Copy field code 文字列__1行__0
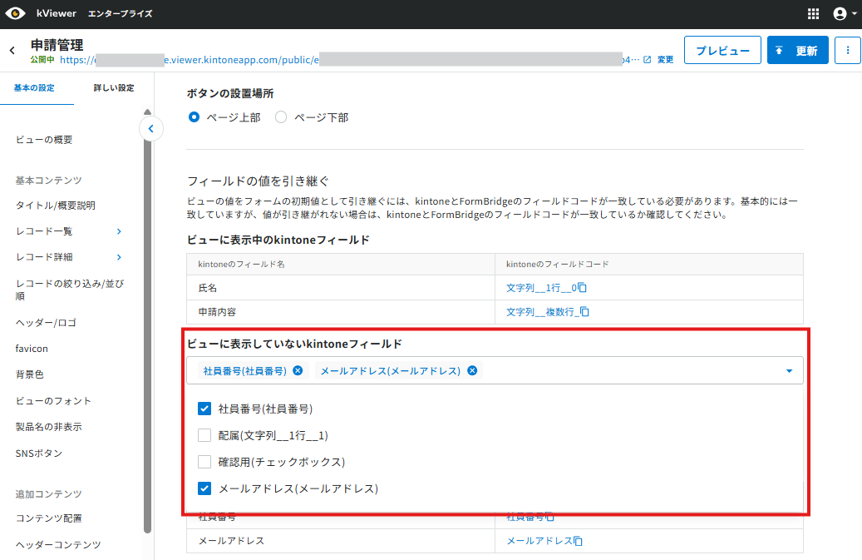The height and width of the screenshot is (560, 862). tap(582, 288)
